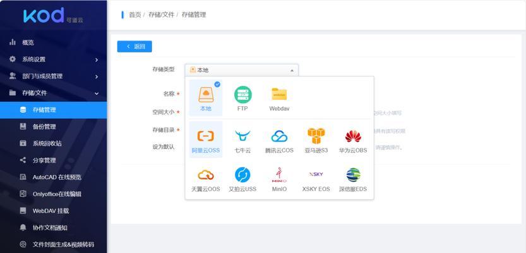
Task: Choose the 阿里云OSS icon
Action: tap(206, 136)
